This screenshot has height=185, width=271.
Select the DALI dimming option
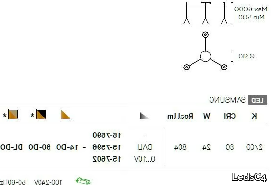[145, 147]
